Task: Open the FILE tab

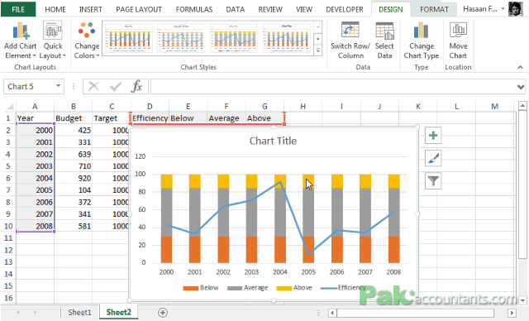Action: point(18,9)
